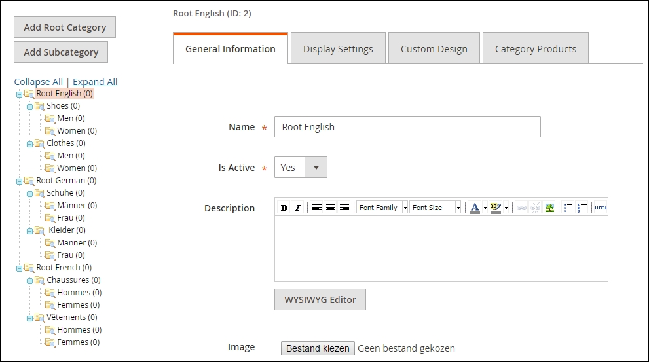
Task: Click the insert image icon in editor toolbar
Action: tap(549, 208)
